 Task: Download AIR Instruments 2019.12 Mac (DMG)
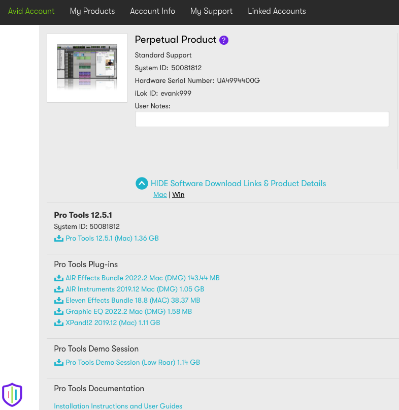tap(135, 289)
